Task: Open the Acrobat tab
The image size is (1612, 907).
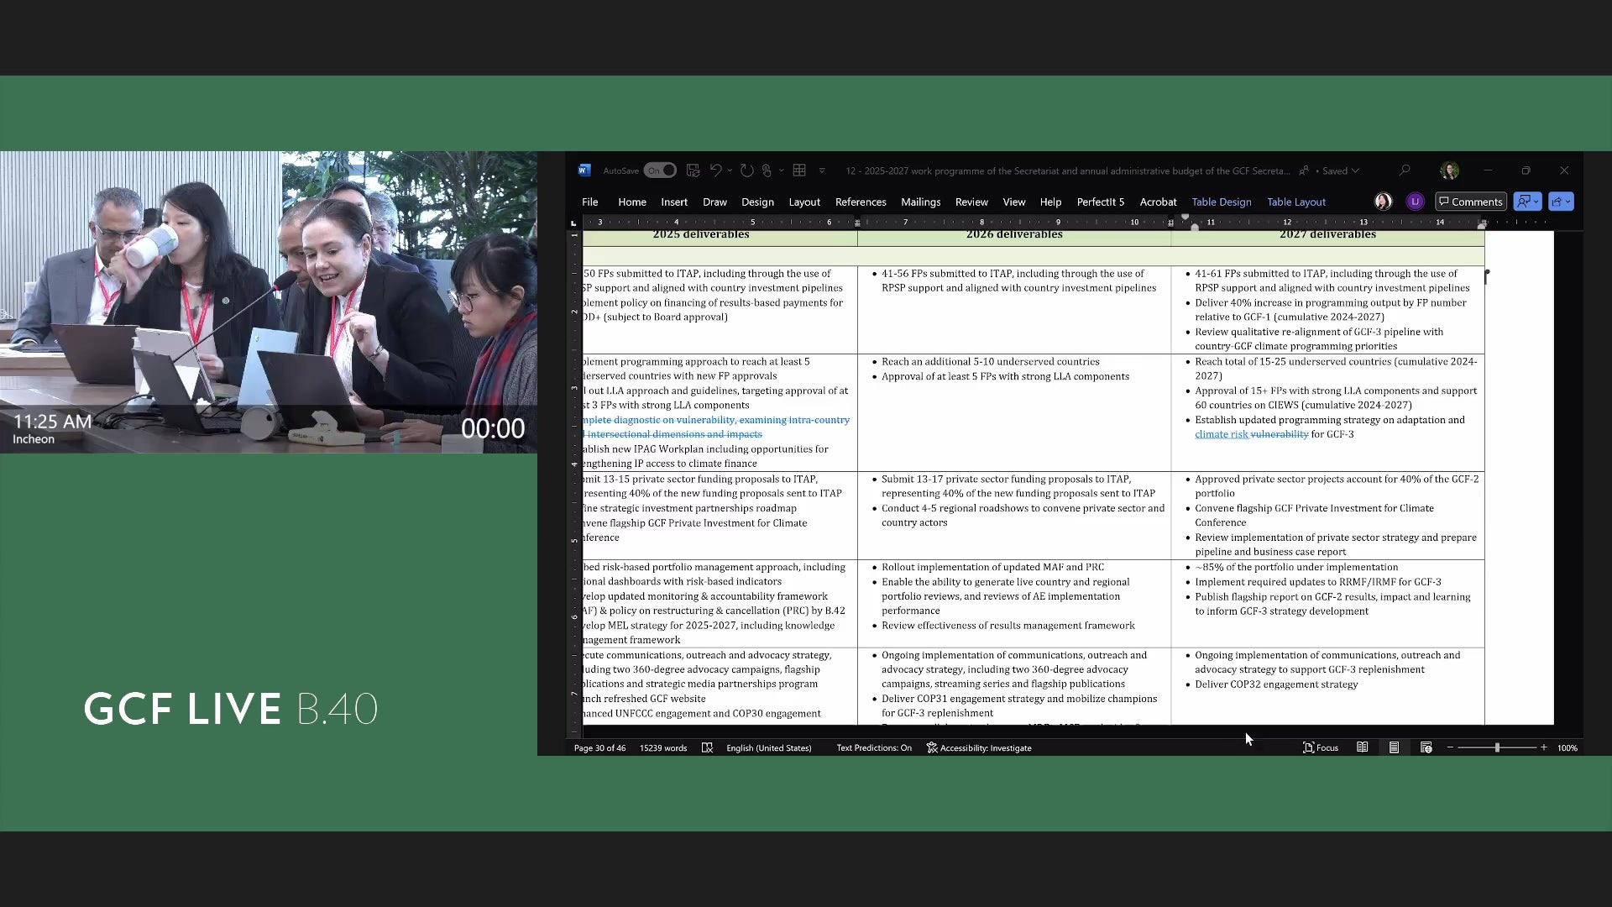Action: [1158, 202]
